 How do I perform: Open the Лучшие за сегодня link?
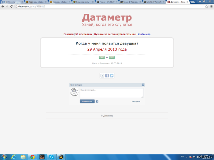(106, 34)
